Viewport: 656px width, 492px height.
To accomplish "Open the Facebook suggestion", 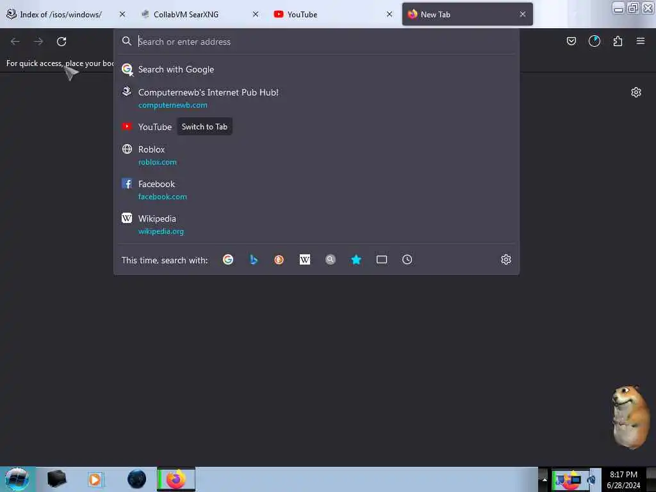I will 316,190.
